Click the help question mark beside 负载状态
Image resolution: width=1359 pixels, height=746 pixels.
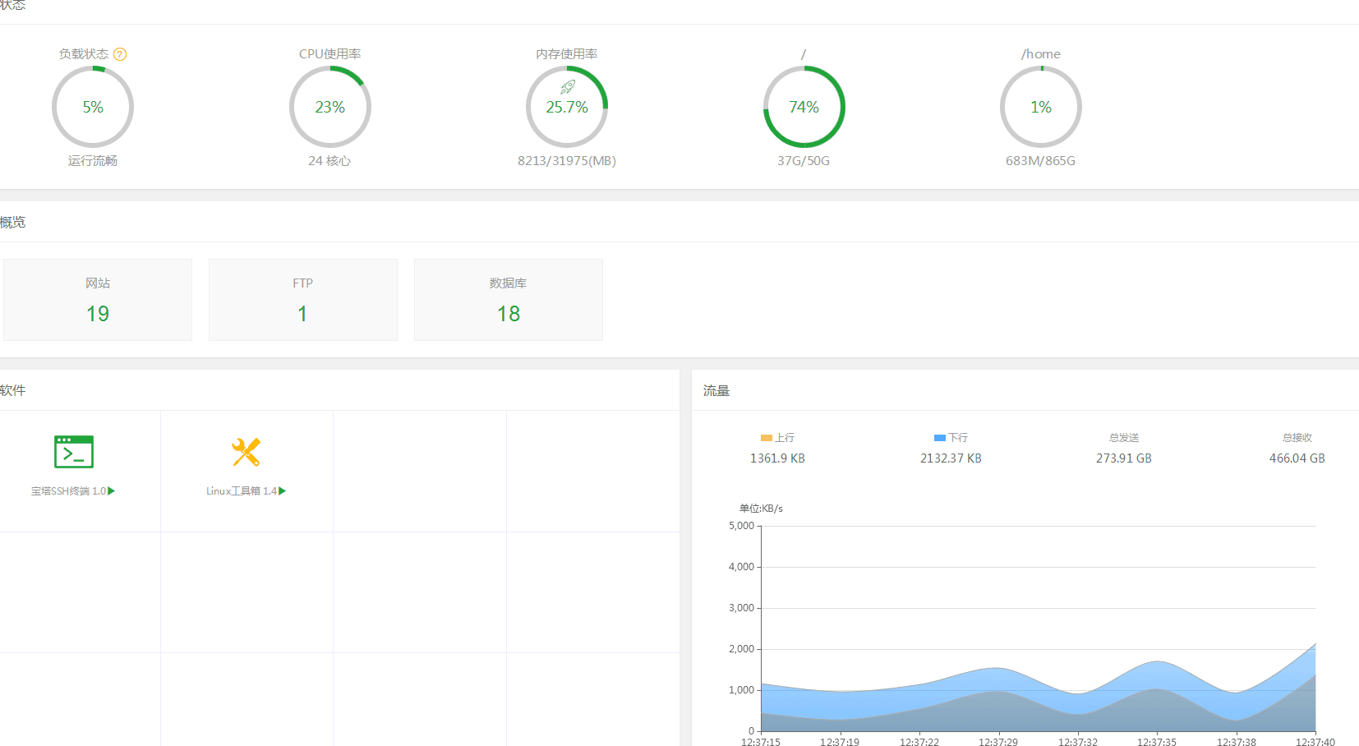pyautogui.click(x=120, y=54)
